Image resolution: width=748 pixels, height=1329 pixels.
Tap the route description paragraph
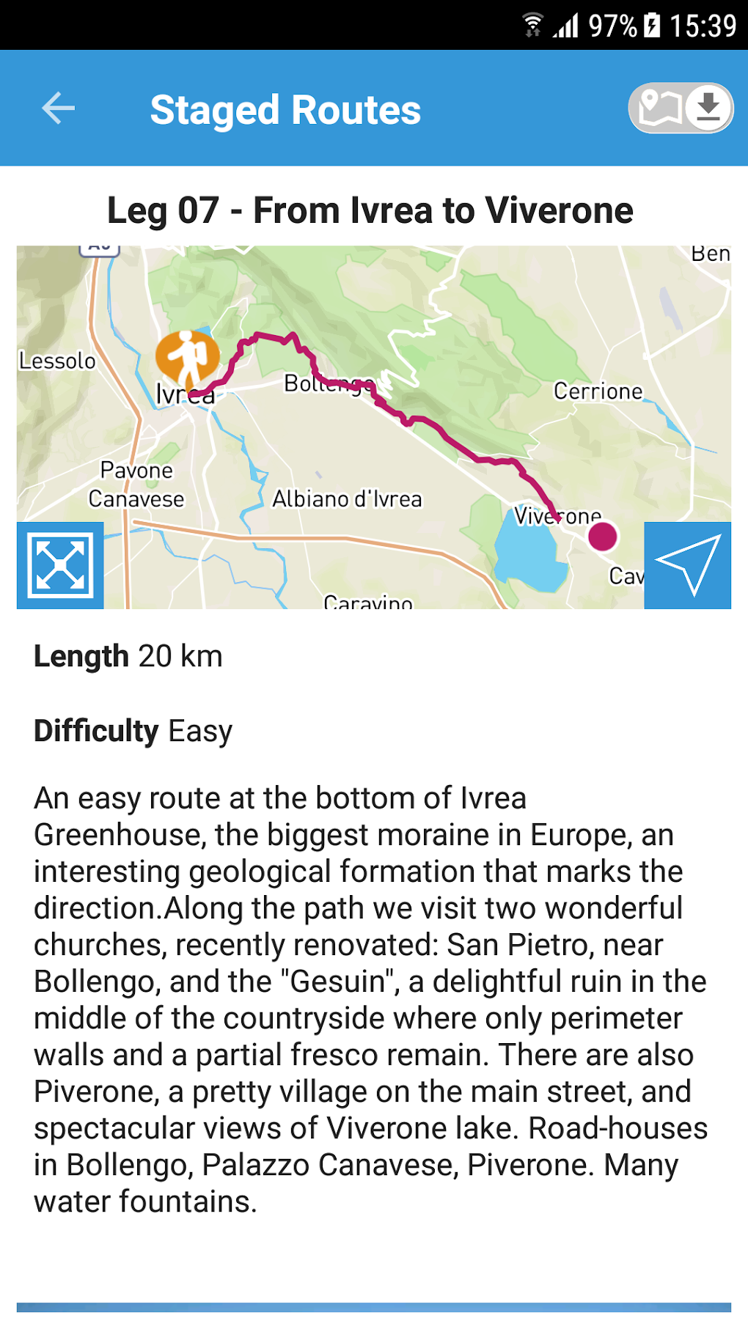tap(371, 1000)
